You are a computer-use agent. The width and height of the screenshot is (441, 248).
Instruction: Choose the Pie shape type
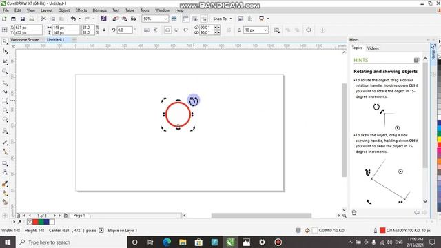coord(176,30)
